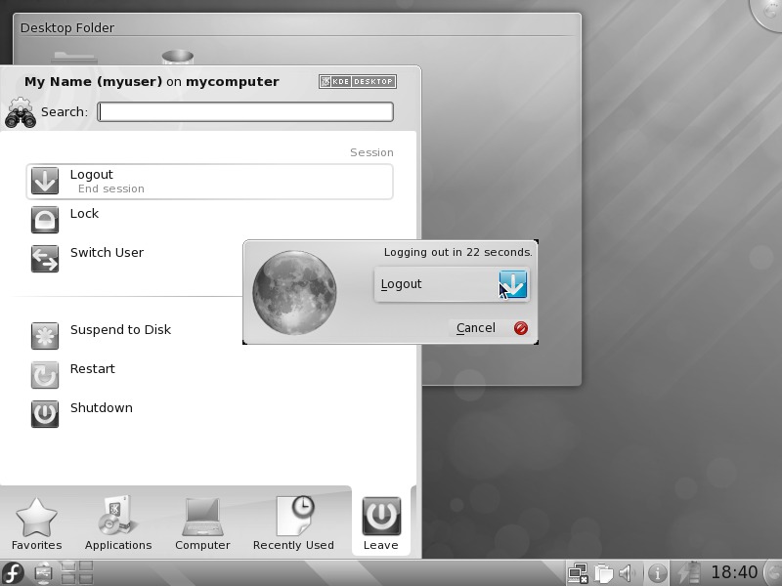Click the red cancel icon in dialog
Image resolution: width=782 pixels, height=586 pixels.
click(521, 328)
